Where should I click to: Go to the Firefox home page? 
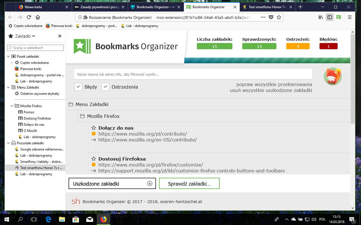[x=38, y=17]
